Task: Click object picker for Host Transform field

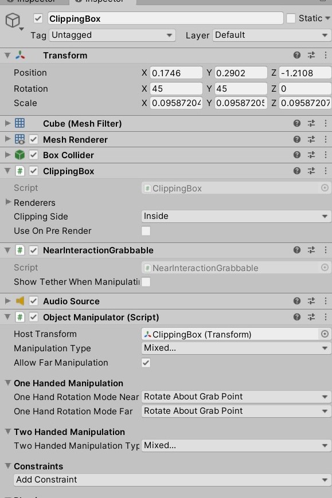Action: coord(325,334)
